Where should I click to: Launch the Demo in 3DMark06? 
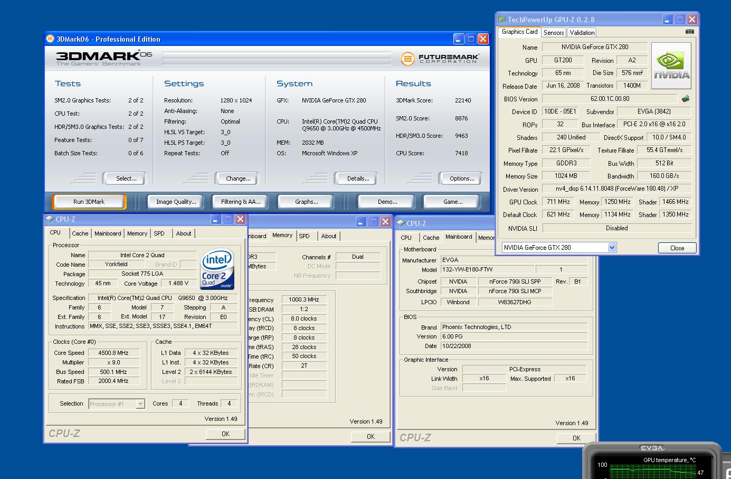(x=387, y=202)
